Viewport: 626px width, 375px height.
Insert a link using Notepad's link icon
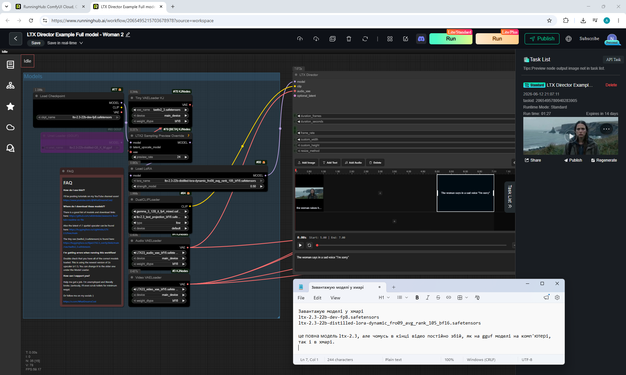point(449,297)
